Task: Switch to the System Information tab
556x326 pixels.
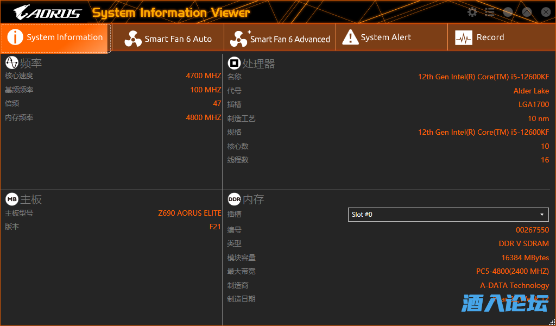Action: (x=56, y=37)
